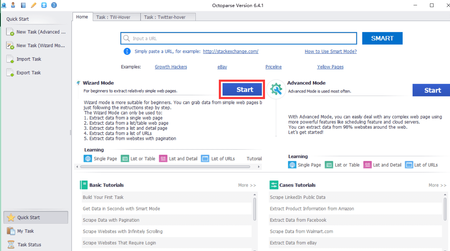The image size is (450, 251).
Task: Click Advanced Learning List of URLs icon
Action: tap(409, 165)
